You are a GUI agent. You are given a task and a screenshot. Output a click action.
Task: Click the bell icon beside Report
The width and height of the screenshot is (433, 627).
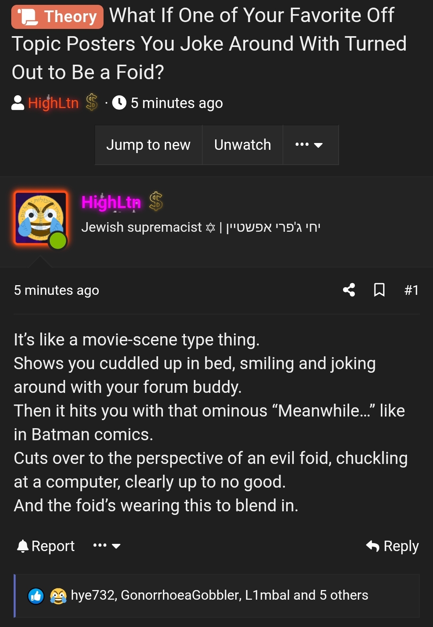point(22,545)
